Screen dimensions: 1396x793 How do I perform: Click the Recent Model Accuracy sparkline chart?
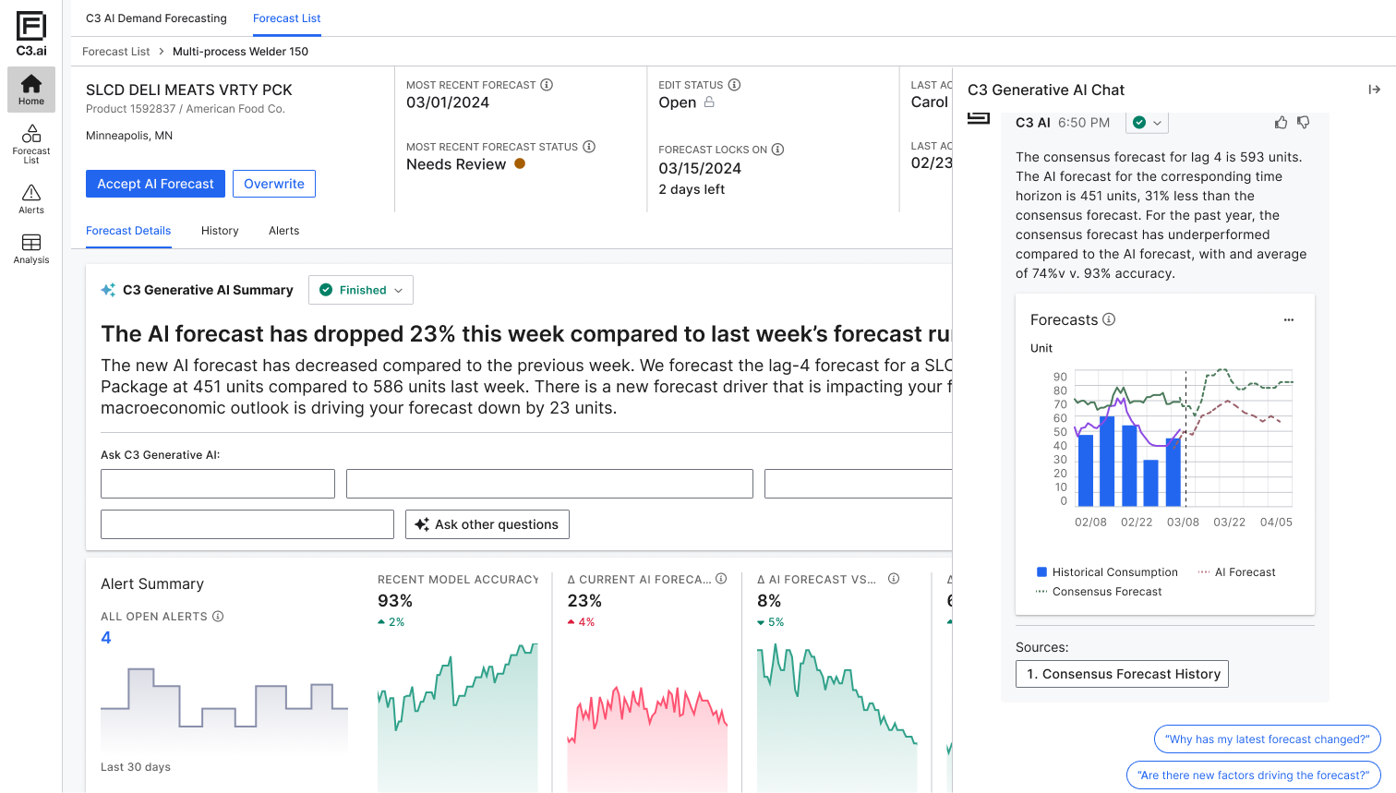(x=458, y=717)
